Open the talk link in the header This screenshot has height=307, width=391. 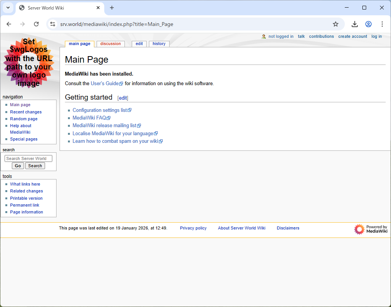(301, 36)
